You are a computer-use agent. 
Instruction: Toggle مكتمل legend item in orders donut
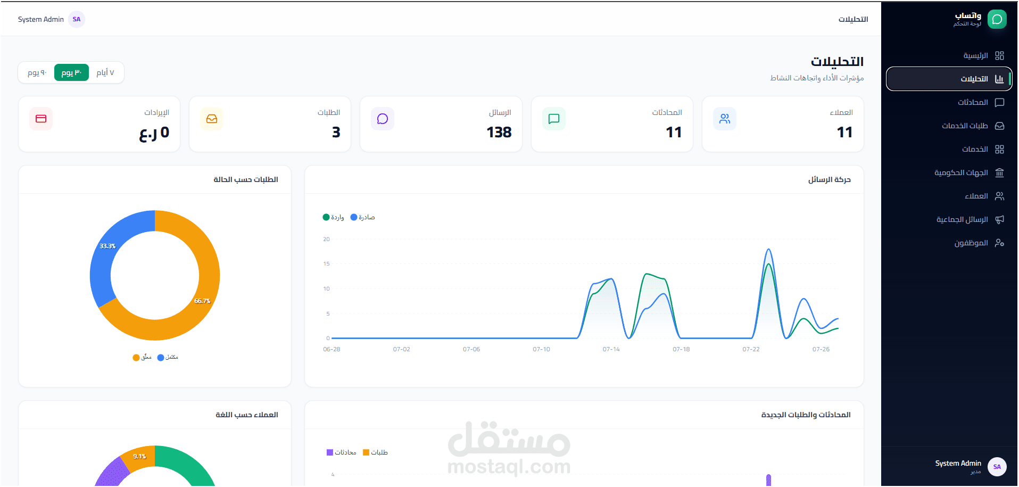(168, 357)
